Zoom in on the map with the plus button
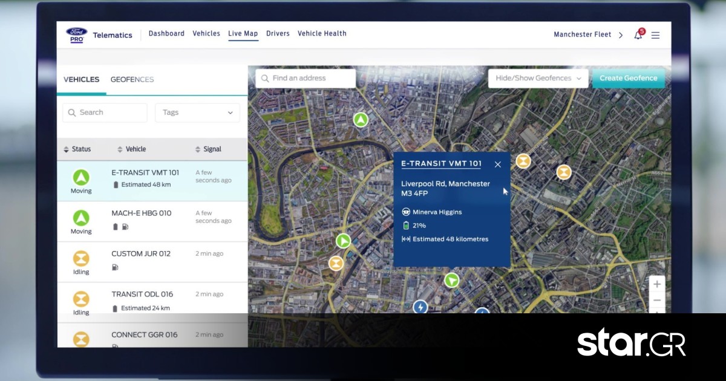The height and width of the screenshot is (381, 726). pos(657,284)
